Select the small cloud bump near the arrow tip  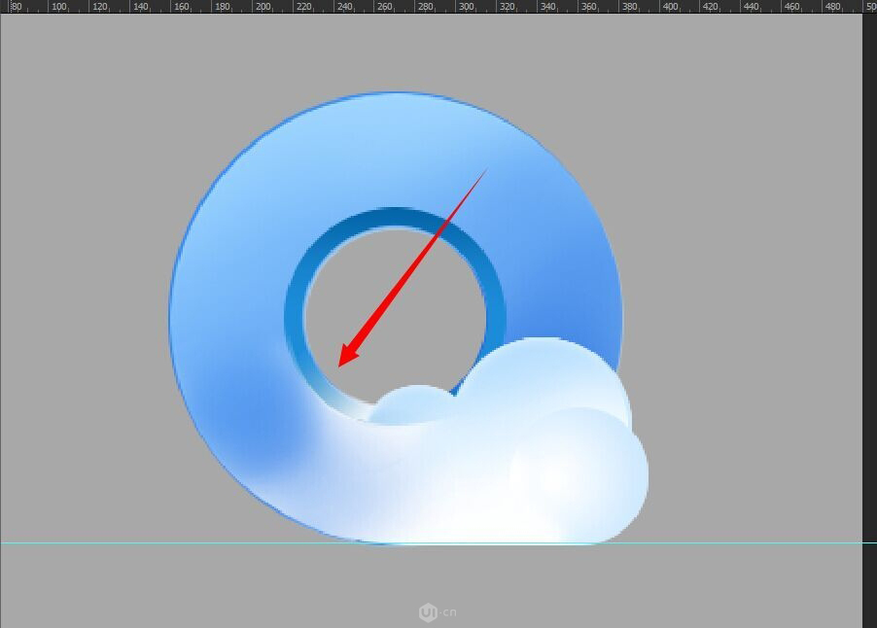[x=412, y=404]
